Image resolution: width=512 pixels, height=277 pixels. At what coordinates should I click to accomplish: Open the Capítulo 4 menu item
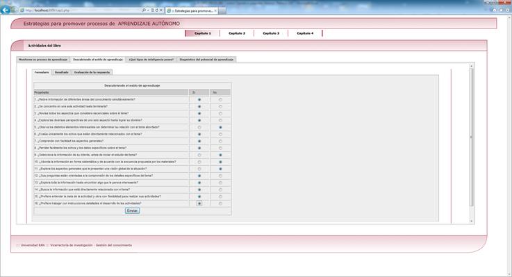click(305, 33)
